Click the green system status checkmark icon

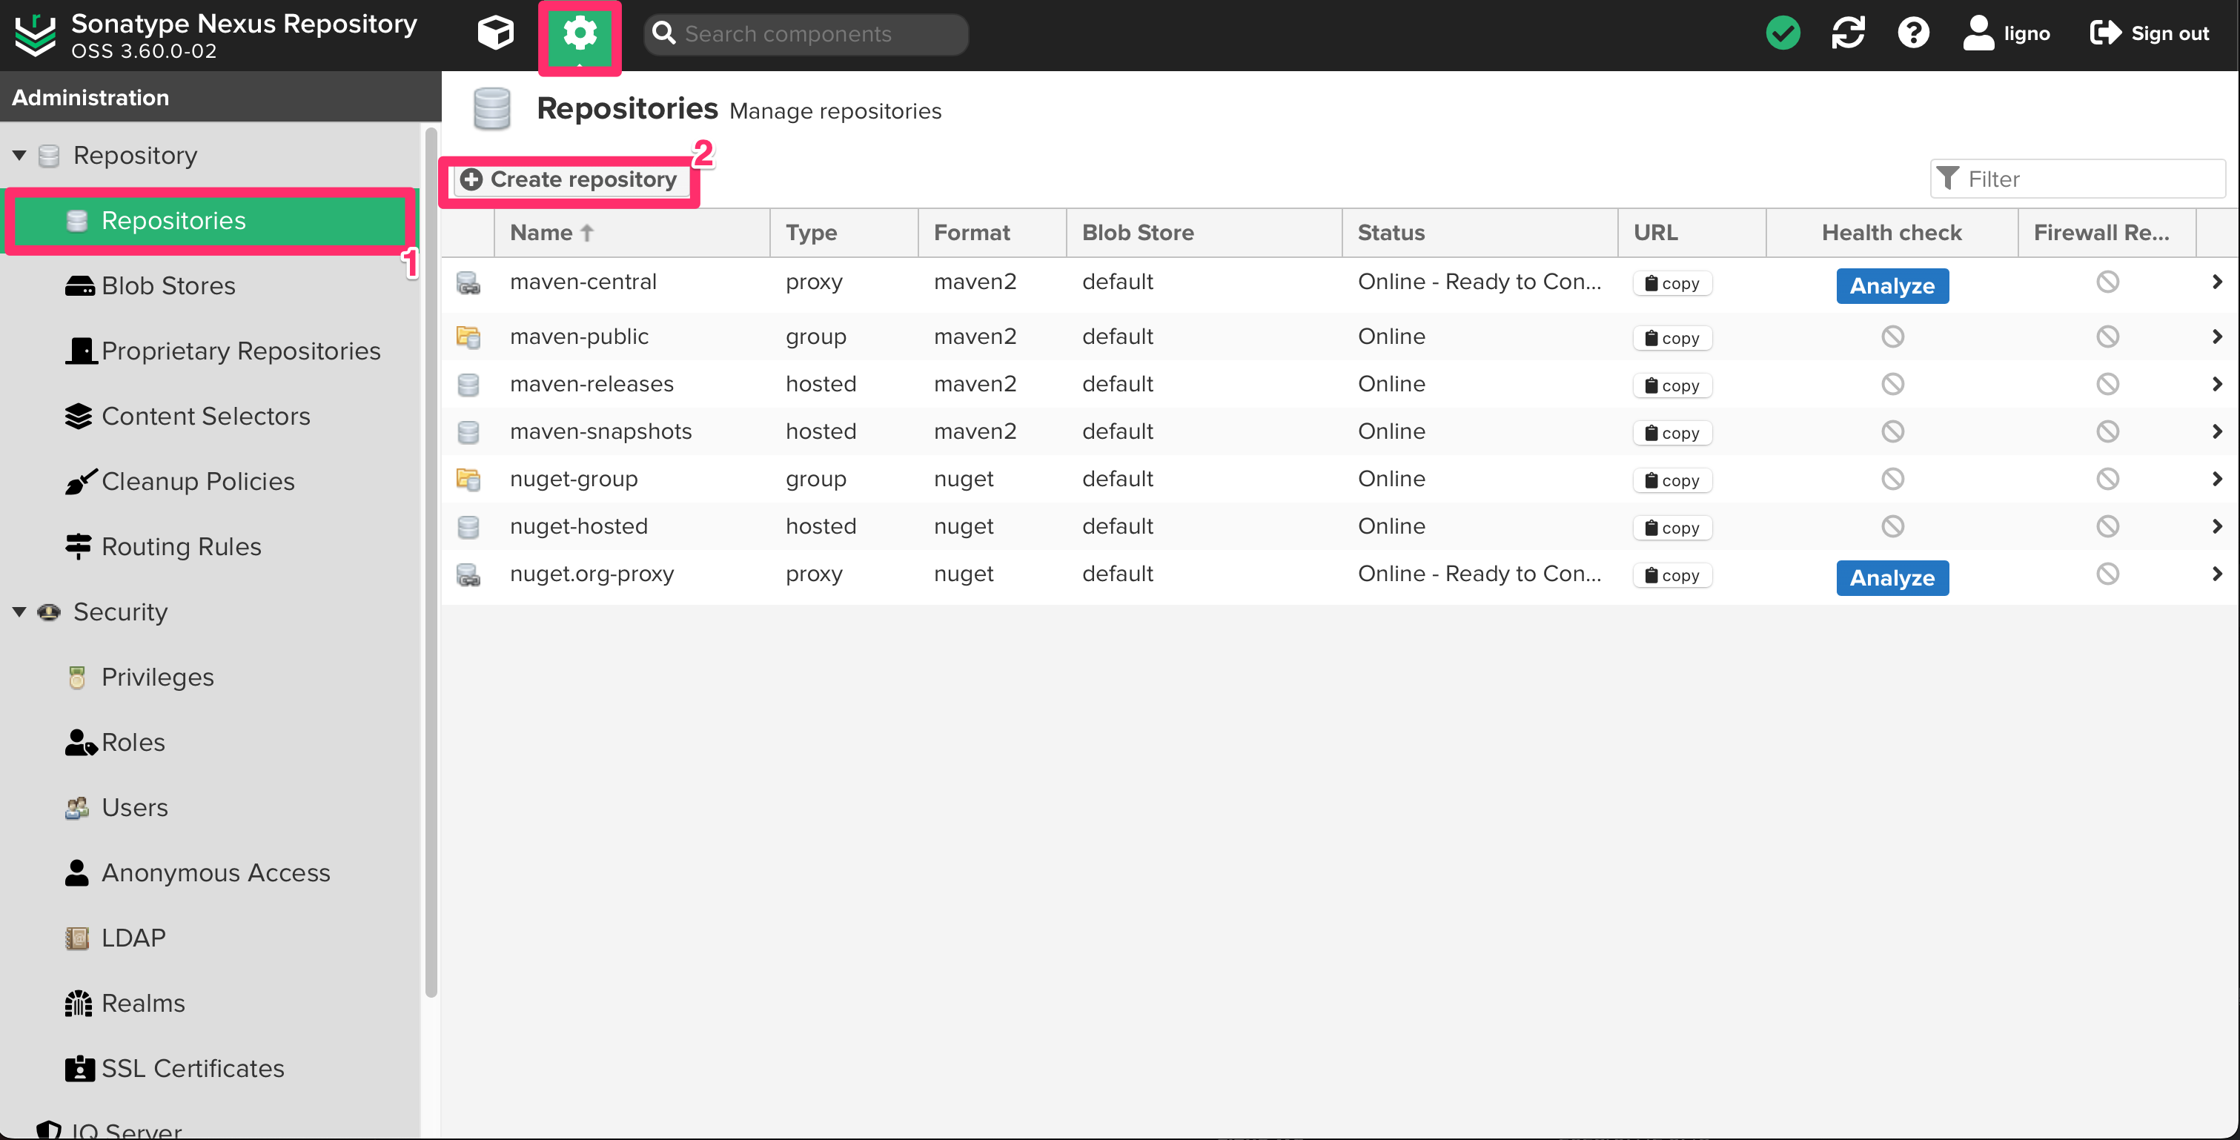pyautogui.click(x=1782, y=34)
